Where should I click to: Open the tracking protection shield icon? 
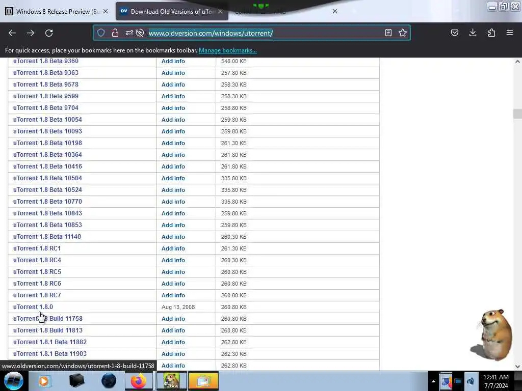(x=101, y=33)
